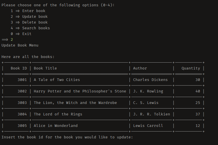Click 'A Tale of Two Cities' title
Viewport: 218px width, 145px height.
click(x=57, y=80)
